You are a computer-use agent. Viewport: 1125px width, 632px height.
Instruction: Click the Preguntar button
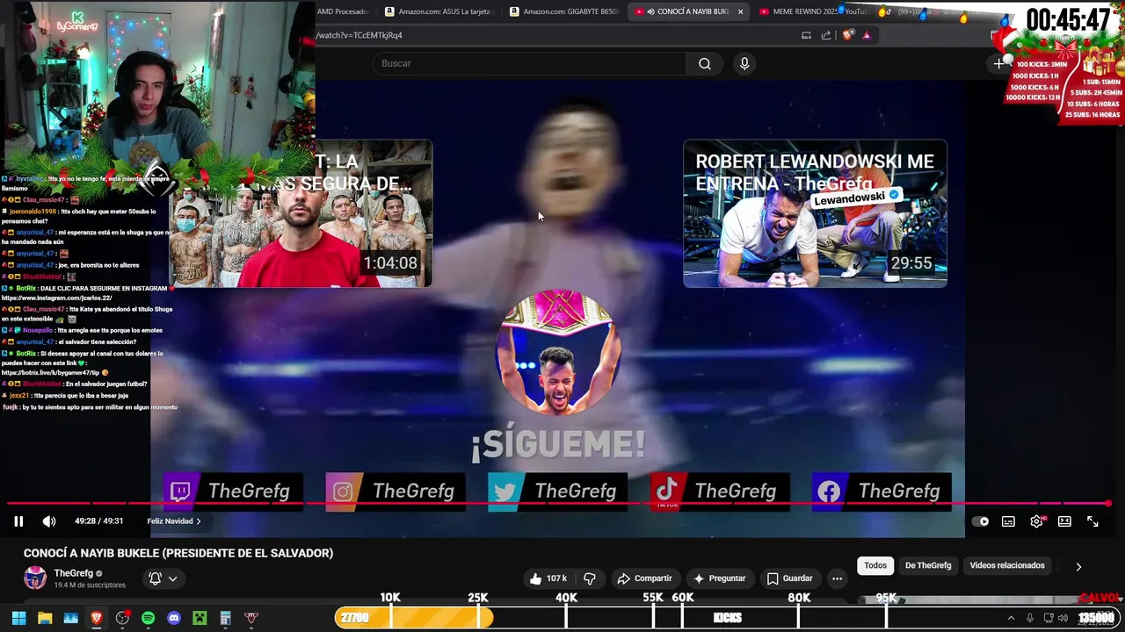(719, 578)
